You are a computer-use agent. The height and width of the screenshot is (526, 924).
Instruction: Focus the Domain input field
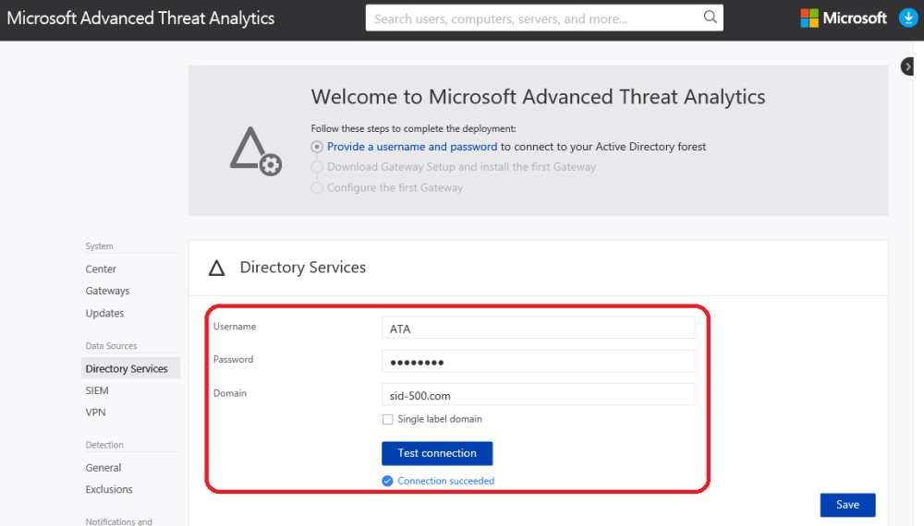(538, 395)
